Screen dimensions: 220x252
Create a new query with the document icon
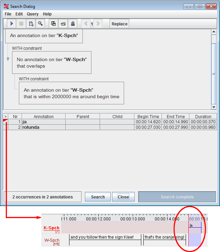click(x=31, y=24)
